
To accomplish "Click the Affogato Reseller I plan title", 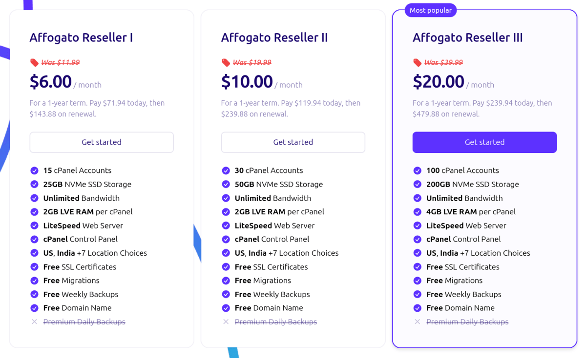I will pos(81,38).
